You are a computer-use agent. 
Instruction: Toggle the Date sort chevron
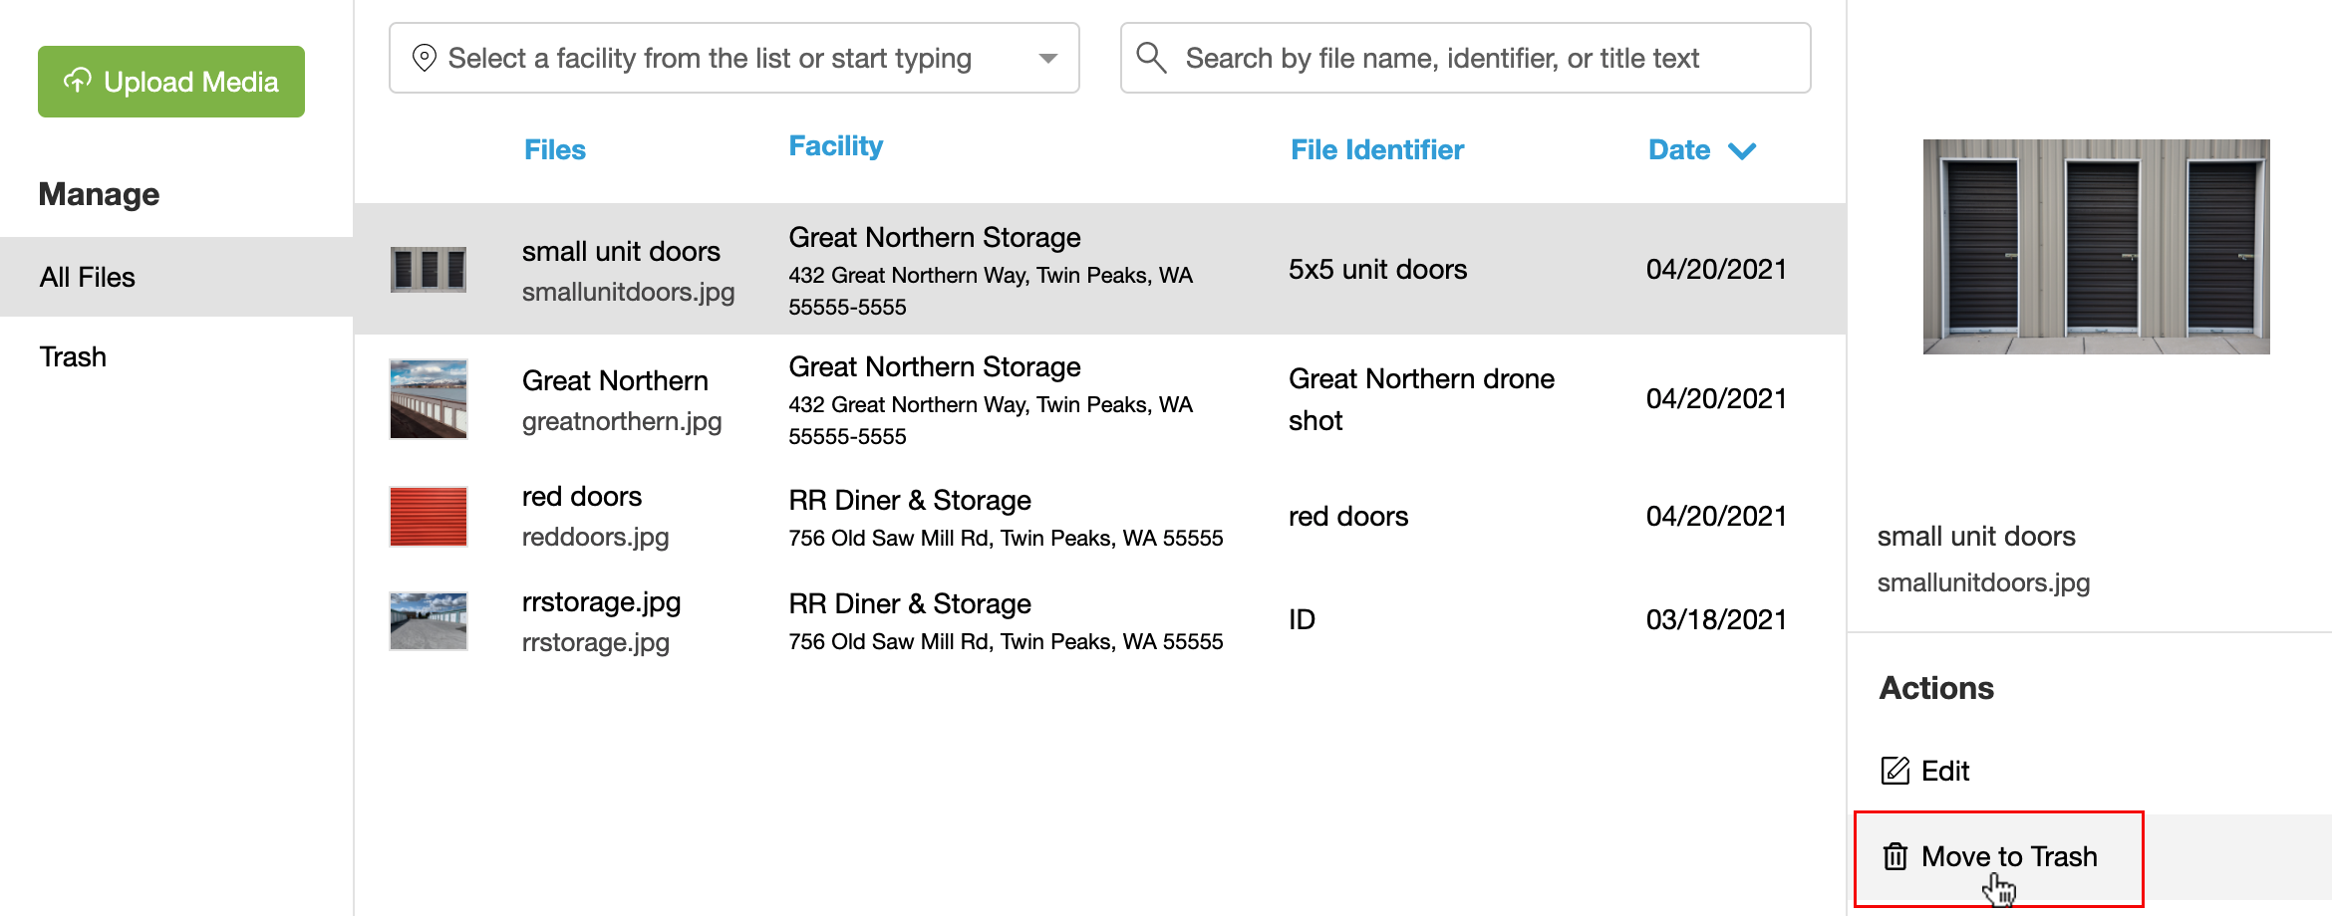click(1742, 150)
